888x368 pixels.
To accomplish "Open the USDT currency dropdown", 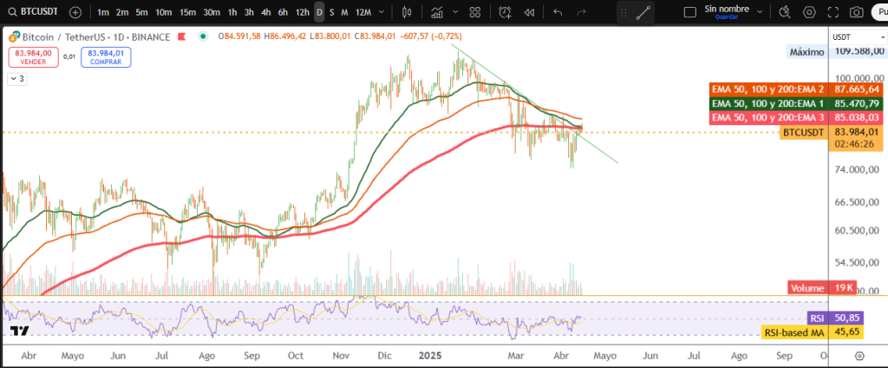I will click(x=858, y=36).
